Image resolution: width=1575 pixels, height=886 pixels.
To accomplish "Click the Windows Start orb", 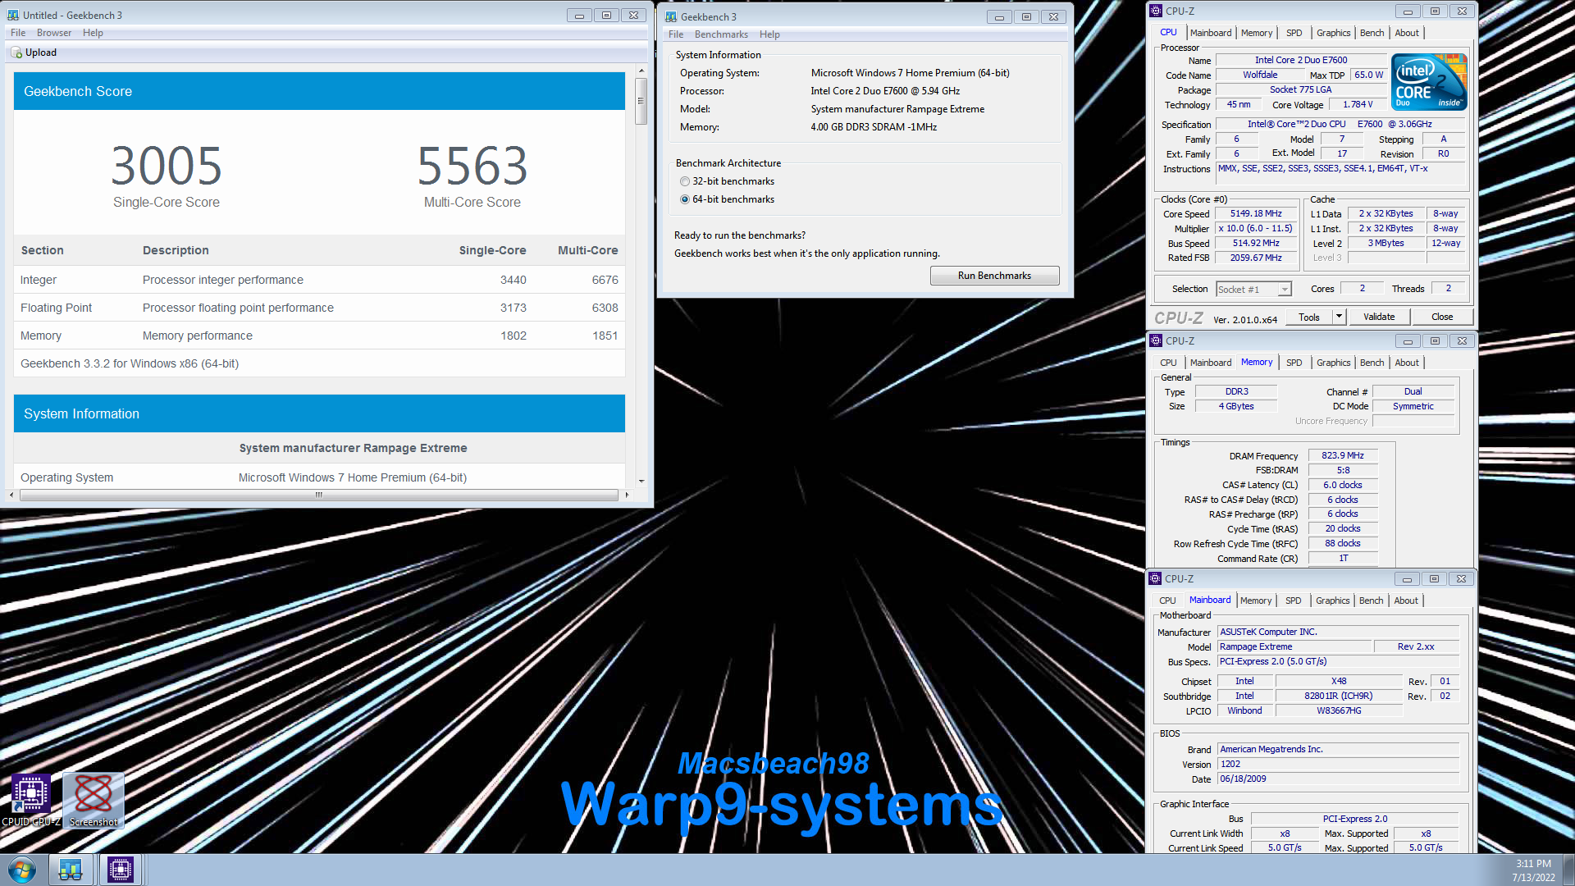I will pyautogui.click(x=21, y=870).
